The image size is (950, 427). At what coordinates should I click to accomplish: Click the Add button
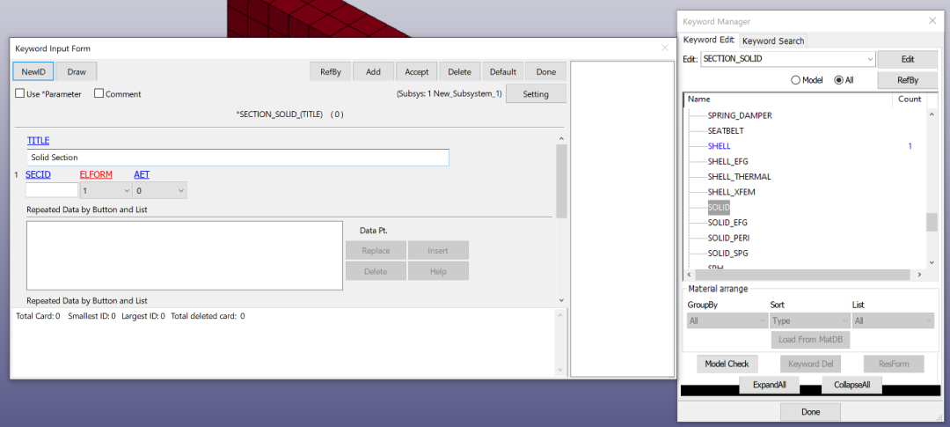click(373, 71)
